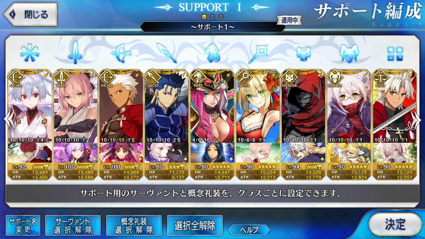Select first support page dot indicator

[x=205, y=16]
